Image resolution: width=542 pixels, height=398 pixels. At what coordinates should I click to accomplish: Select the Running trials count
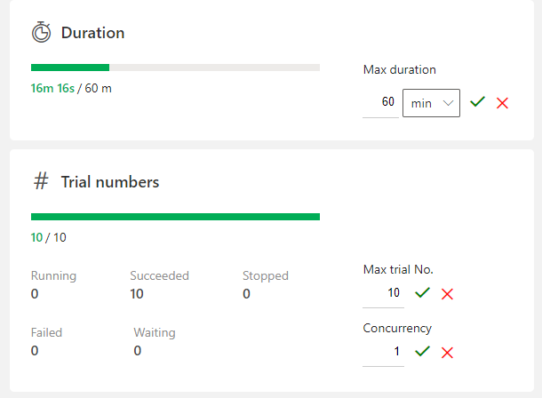(x=35, y=294)
